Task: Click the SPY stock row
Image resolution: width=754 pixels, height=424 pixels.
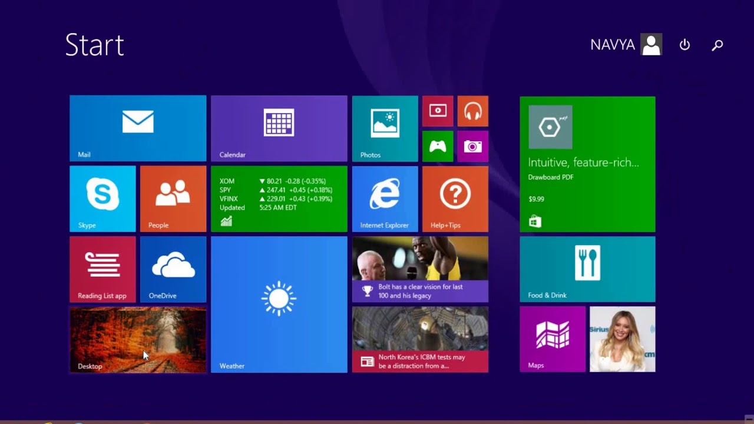Action: [x=276, y=190]
